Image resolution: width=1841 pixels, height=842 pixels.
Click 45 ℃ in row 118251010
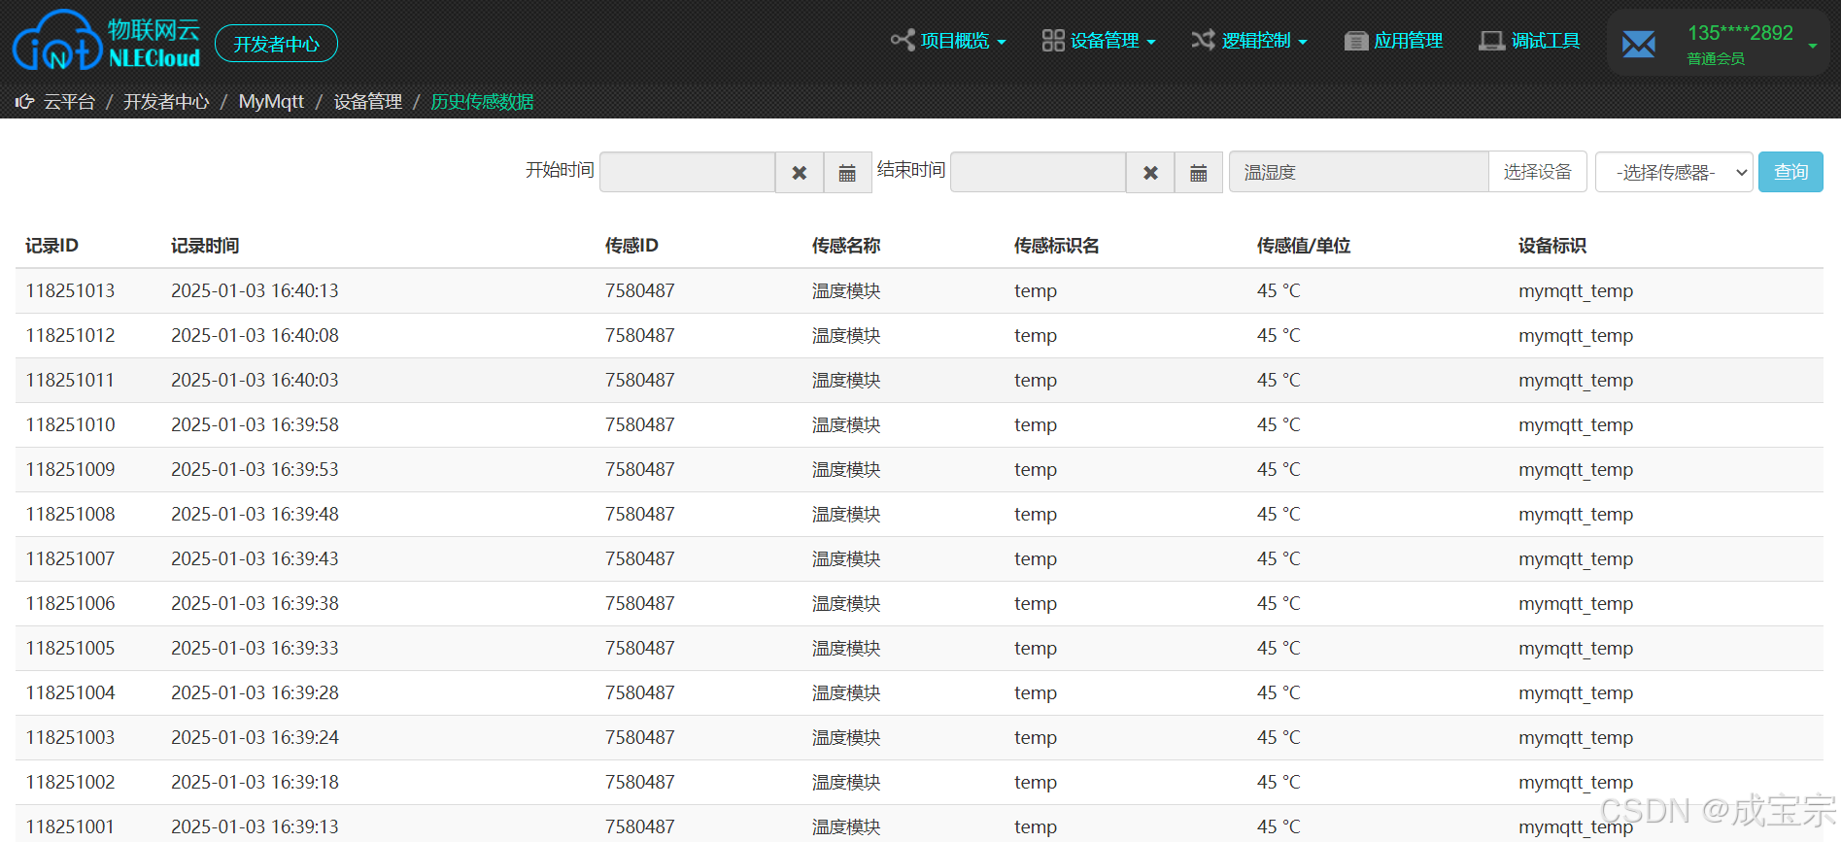coord(1278,424)
